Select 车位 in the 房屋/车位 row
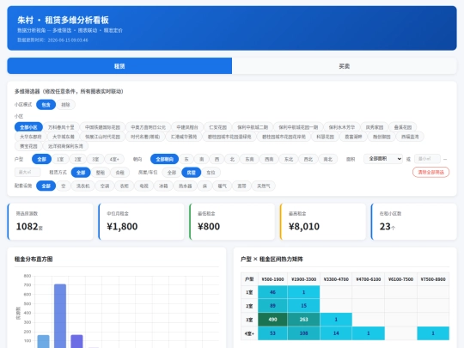Screen dimensions: 464x348 click(211, 173)
